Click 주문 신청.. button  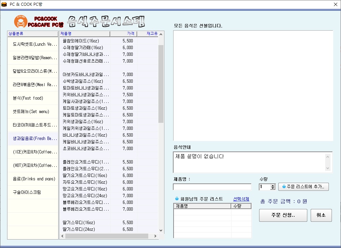[x=283, y=215]
